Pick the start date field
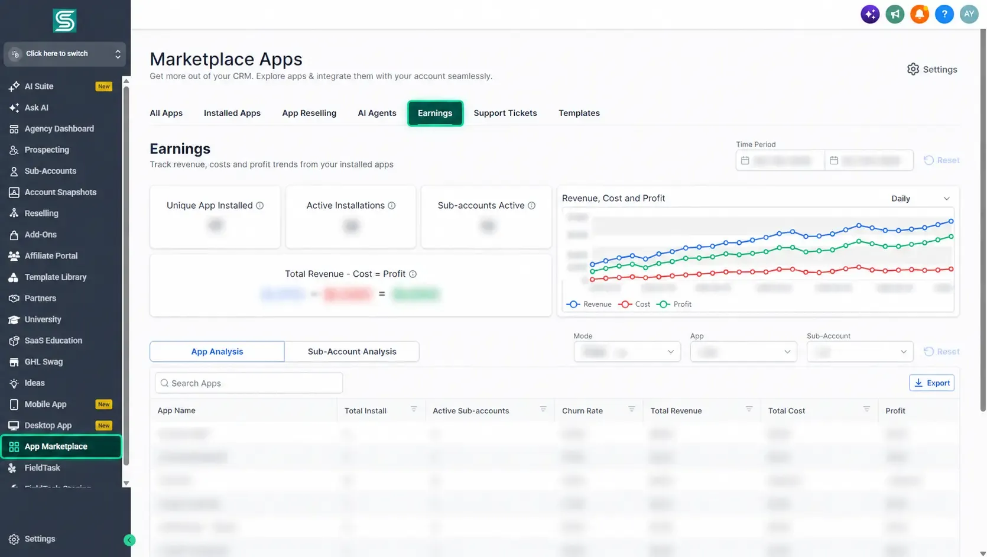 (x=780, y=160)
